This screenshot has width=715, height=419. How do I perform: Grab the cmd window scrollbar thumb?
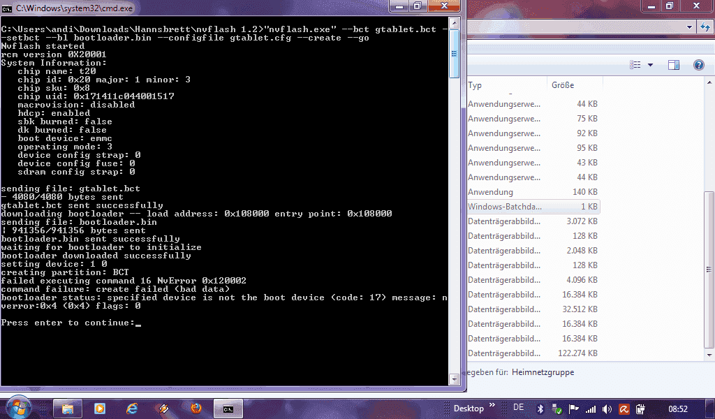(454, 54)
